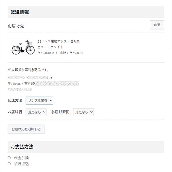The height and width of the screenshot is (172, 172).
Task: Click product name 26インチ電動アシスト自転車
Action: point(58,41)
